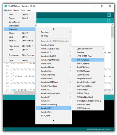Viewport: 117px width, 135px height.
Task: Click the editor vertical scrollbar thumb
Action: coord(113,32)
